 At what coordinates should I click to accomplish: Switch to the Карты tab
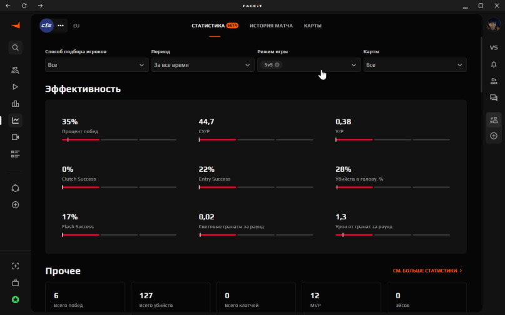(x=313, y=26)
